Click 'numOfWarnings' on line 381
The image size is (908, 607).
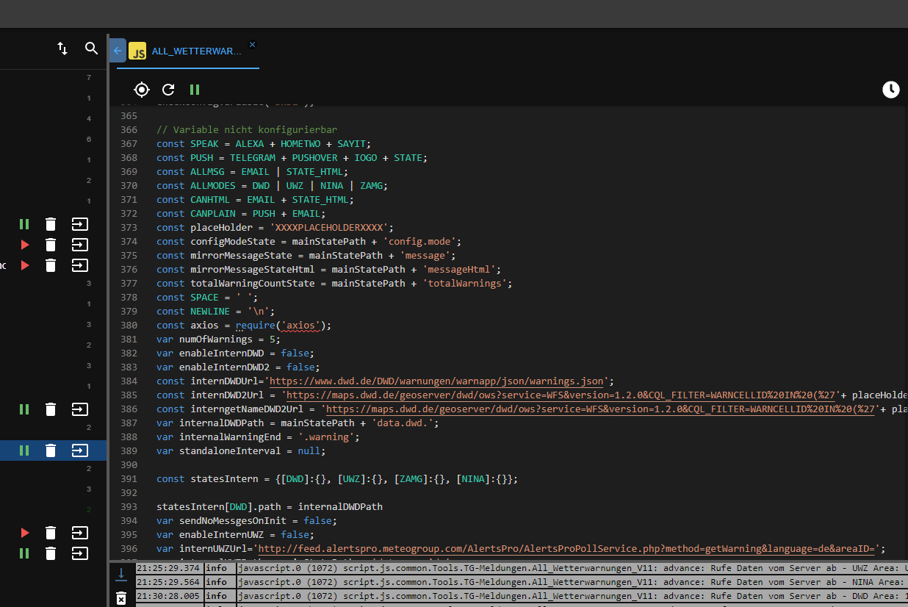(x=216, y=339)
